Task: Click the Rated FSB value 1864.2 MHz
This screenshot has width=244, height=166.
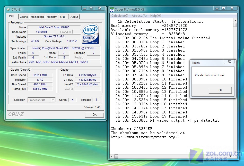Action: (x=40, y=89)
